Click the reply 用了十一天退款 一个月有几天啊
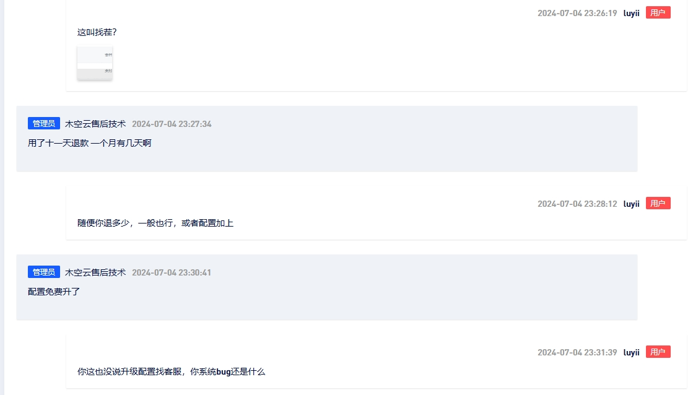 click(90, 143)
